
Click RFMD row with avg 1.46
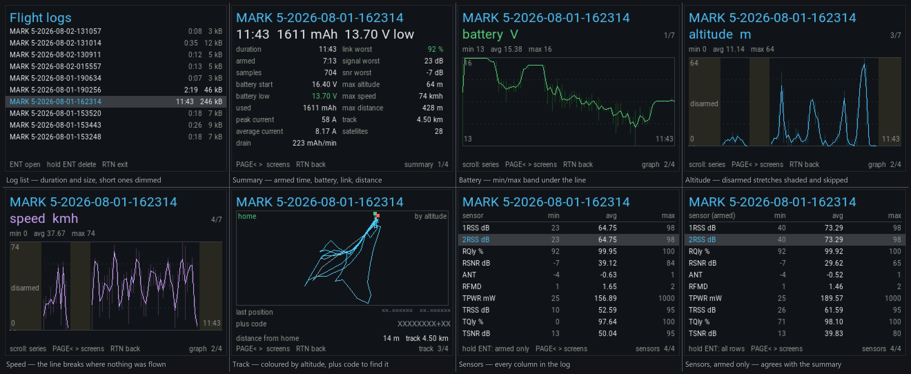(x=795, y=286)
